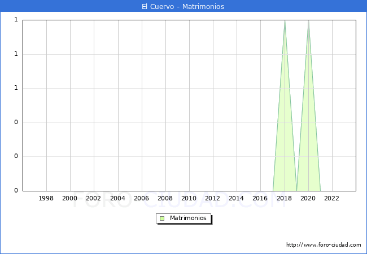Viewport: 367px width, 254px height.
Task: Click the 2016 year label
Action: 260,198
